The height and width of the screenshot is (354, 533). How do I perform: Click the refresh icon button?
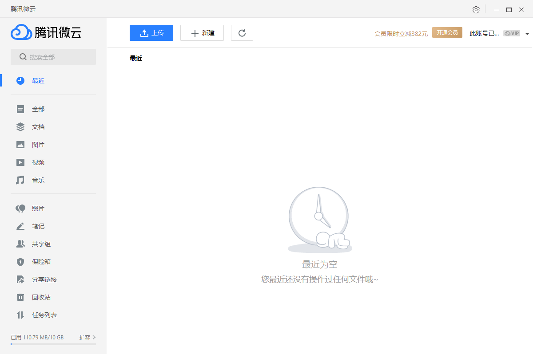click(242, 33)
